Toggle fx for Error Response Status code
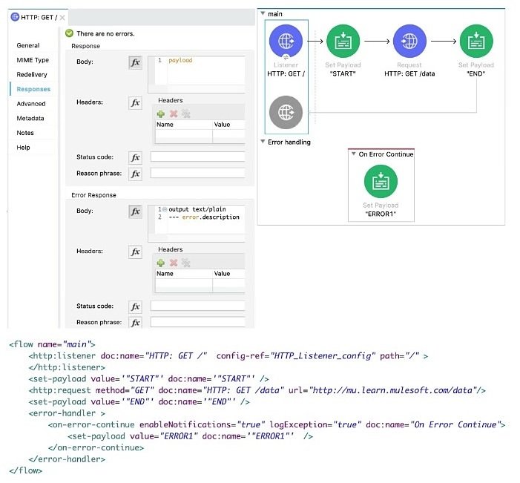The height and width of the screenshot is (483, 520). coord(135,307)
